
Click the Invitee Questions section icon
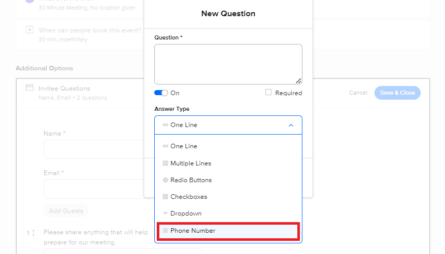[x=29, y=88]
